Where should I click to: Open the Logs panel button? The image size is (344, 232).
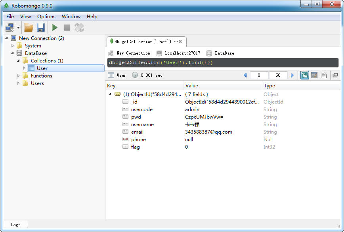click(x=15, y=224)
